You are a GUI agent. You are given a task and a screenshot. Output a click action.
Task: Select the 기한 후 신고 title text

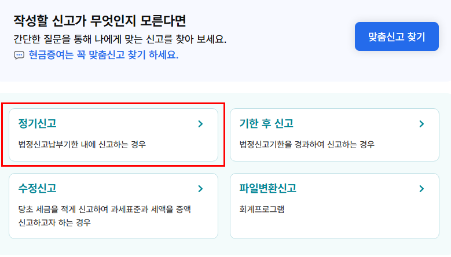266,124
